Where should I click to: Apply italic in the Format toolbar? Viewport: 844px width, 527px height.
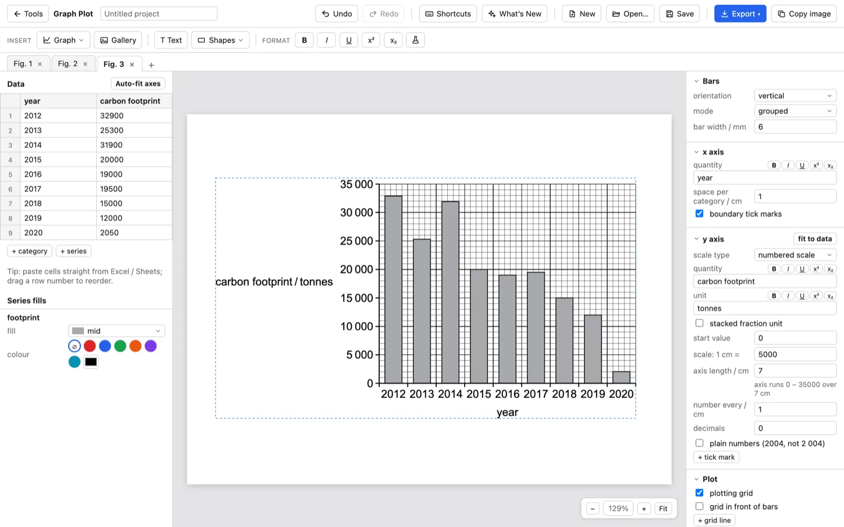pyautogui.click(x=326, y=40)
